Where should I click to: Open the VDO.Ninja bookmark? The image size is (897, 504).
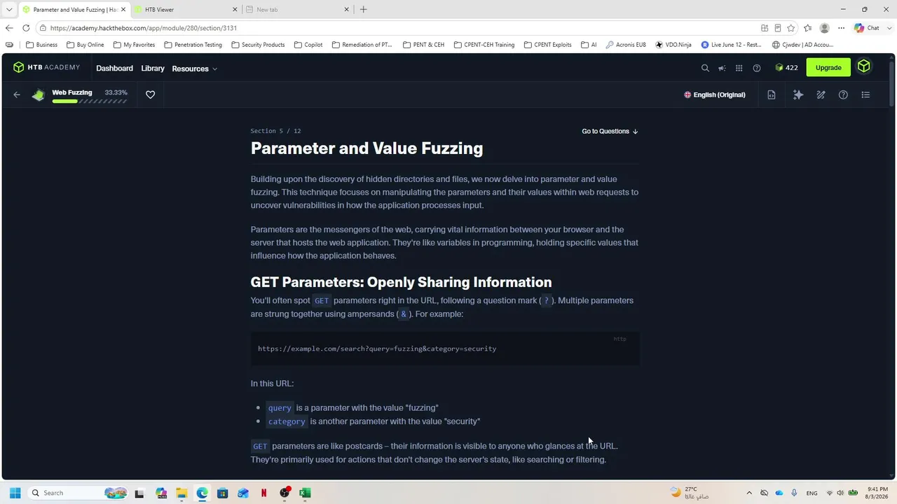point(673,45)
